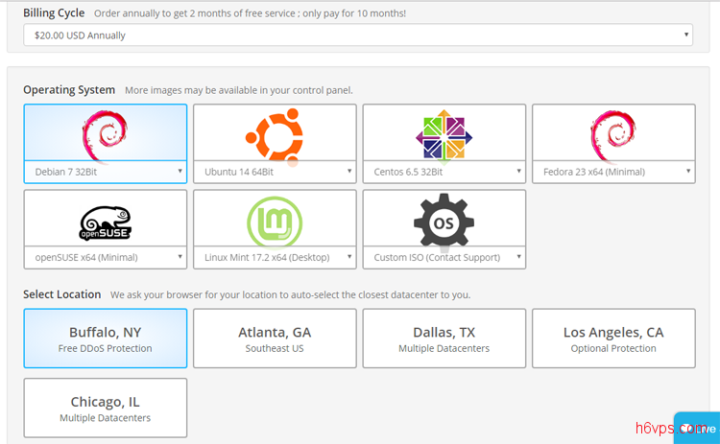The height and width of the screenshot is (444, 720).
Task: Open the Ubuntu 14 64Bit version dropdown
Action: coord(275,172)
